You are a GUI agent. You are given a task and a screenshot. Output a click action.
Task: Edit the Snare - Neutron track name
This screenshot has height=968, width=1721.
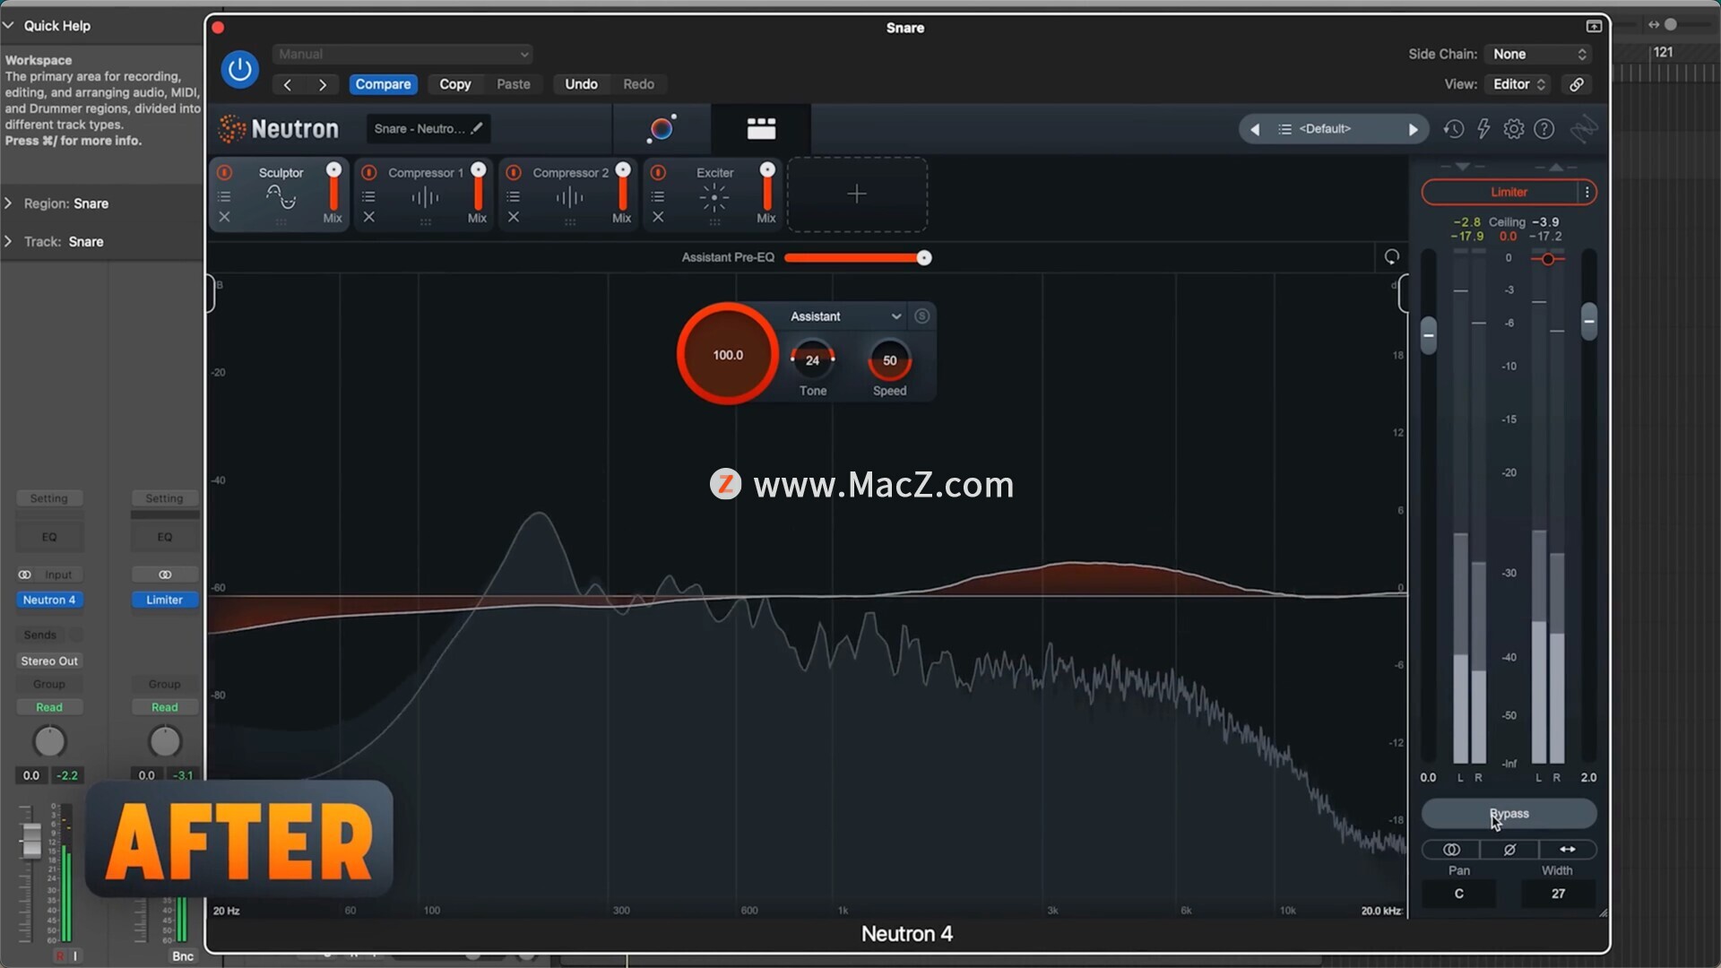[x=428, y=128]
